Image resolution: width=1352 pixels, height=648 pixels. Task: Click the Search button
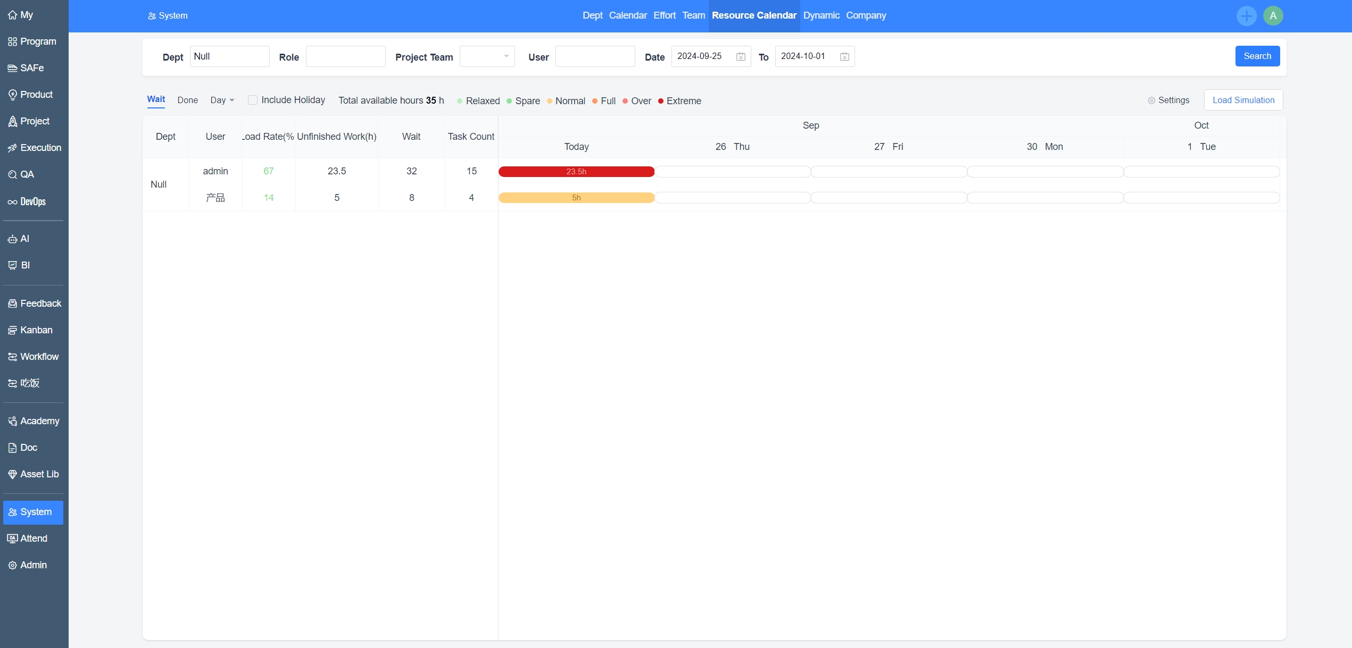click(x=1257, y=56)
